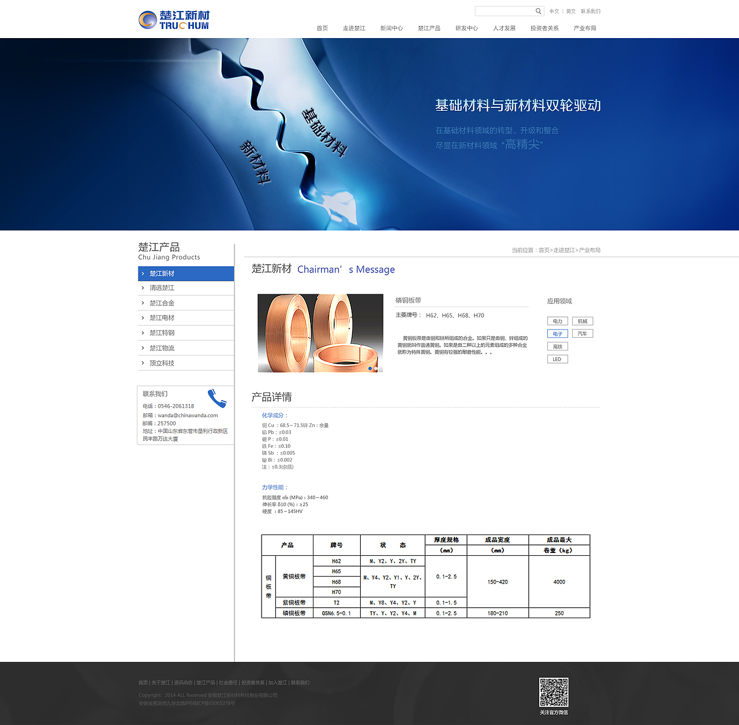Click footer link 投资者关系
Viewport: 739px width, 725px height.
tap(253, 683)
